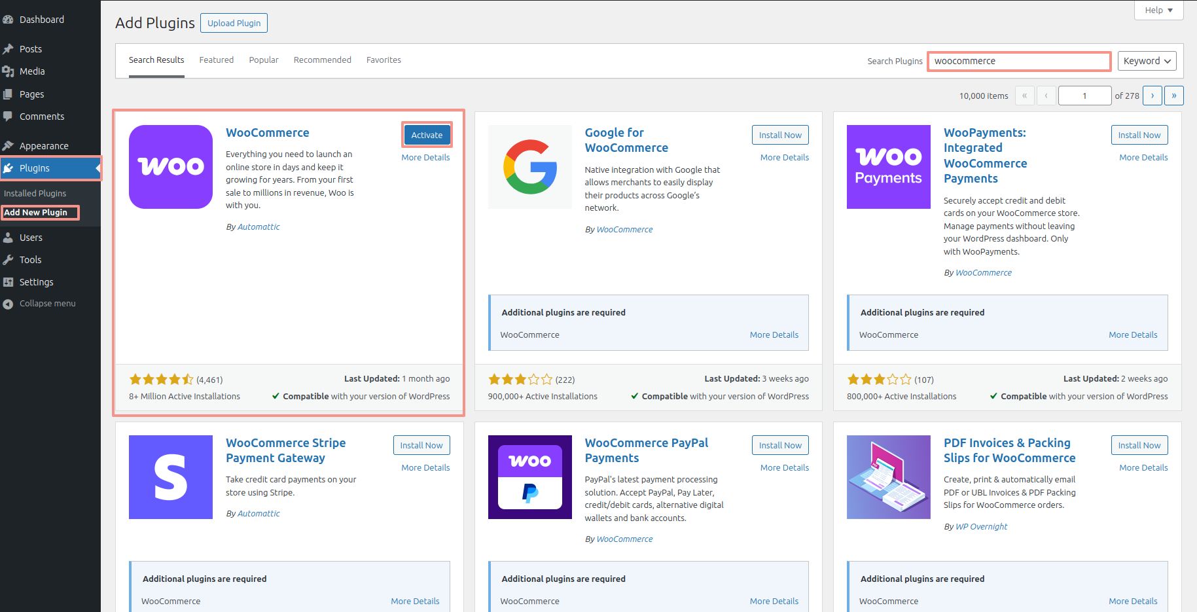Screen dimensions: 1197x612
Task: Open Installed Plugins submenu item
Action: coord(35,194)
